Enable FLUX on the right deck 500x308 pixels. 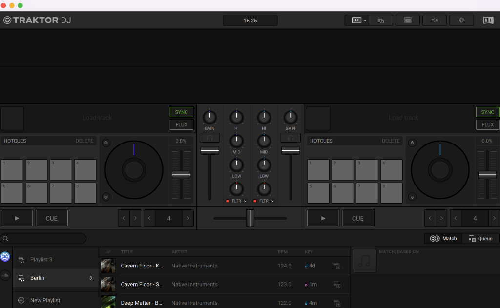pos(487,125)
